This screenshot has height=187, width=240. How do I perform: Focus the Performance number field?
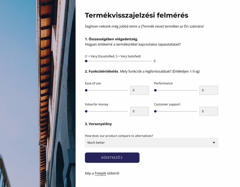point(208,90)
